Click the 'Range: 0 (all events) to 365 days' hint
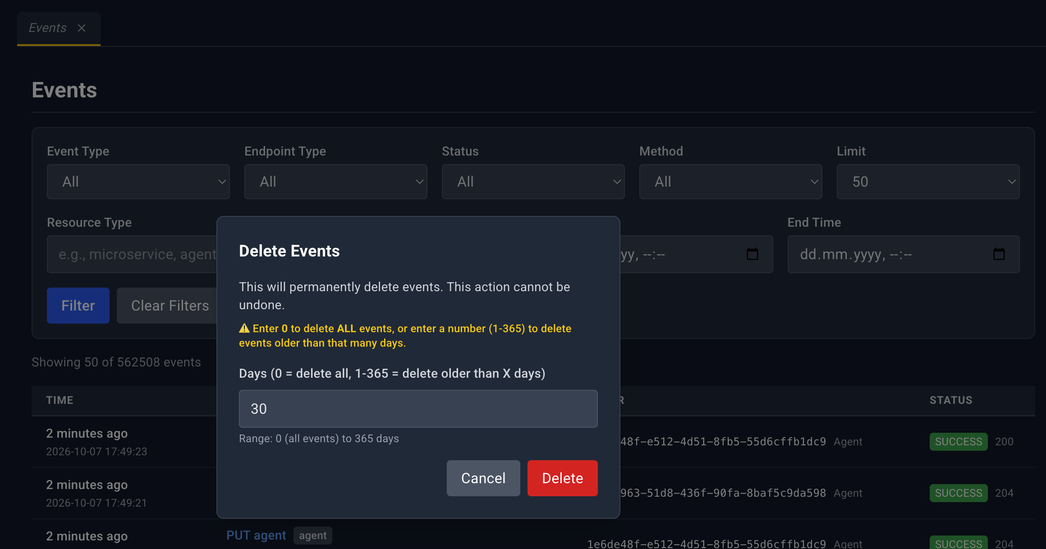The image size is (1046, 549). tap(319, 439)
